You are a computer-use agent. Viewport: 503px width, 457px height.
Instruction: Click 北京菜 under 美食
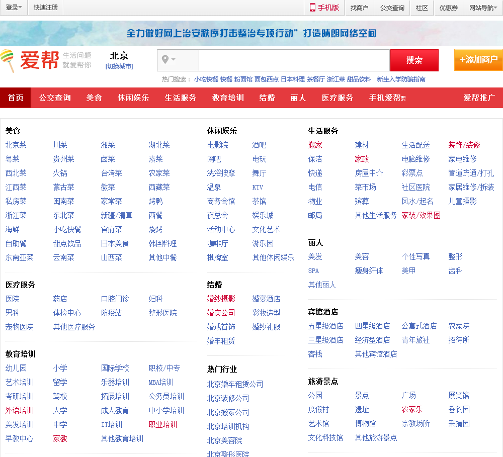(16, 145)
